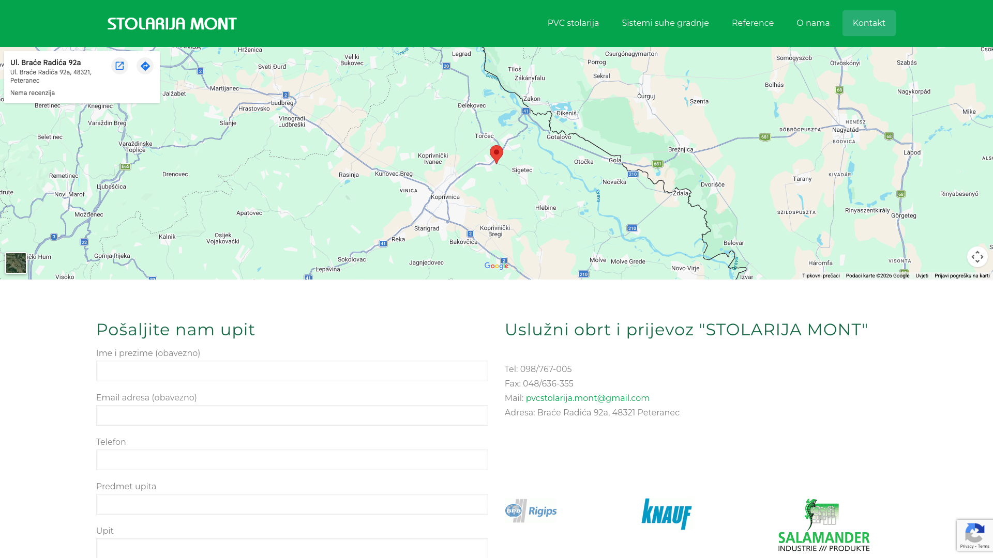
Task: Go to STOLARIJA MONT home logo
Action: (172, 24)
